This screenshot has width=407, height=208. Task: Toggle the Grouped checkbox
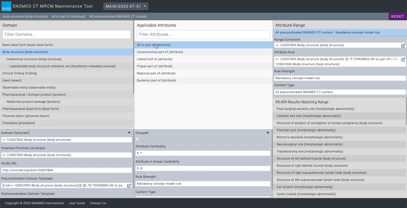(137, 139)
